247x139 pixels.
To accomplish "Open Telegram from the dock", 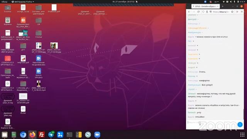I will (x=51, y=135).
